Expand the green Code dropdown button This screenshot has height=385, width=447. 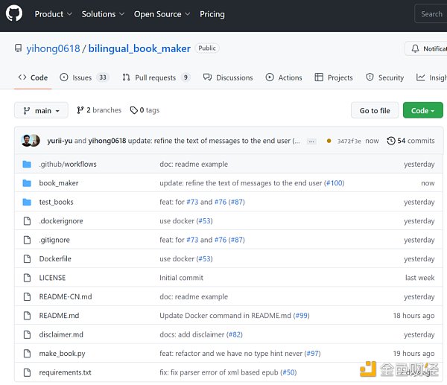422,110
